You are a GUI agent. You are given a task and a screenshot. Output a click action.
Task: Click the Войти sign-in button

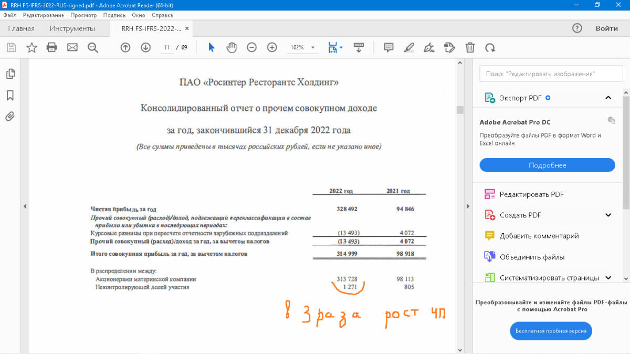(x=606, y=28)
